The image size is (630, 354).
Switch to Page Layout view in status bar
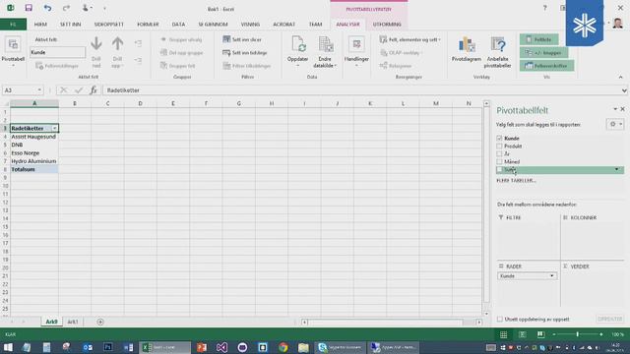point(523,334)
